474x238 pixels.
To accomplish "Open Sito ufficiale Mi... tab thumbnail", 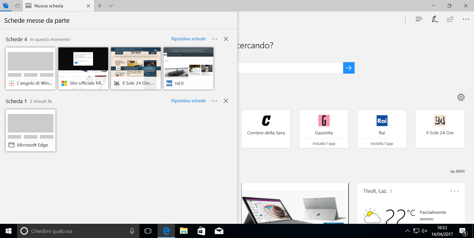I will pos(83,68).
